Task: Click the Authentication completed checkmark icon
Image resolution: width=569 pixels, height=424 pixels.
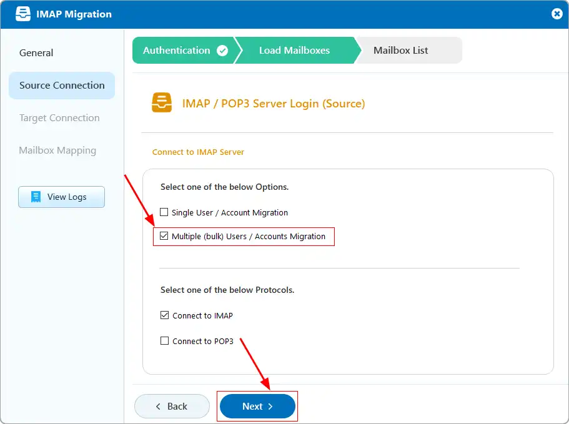Action: [x=222, y=51]
